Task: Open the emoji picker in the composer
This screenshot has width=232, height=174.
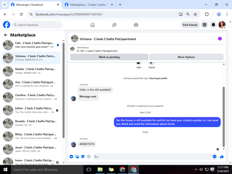Action: point(214,157)
